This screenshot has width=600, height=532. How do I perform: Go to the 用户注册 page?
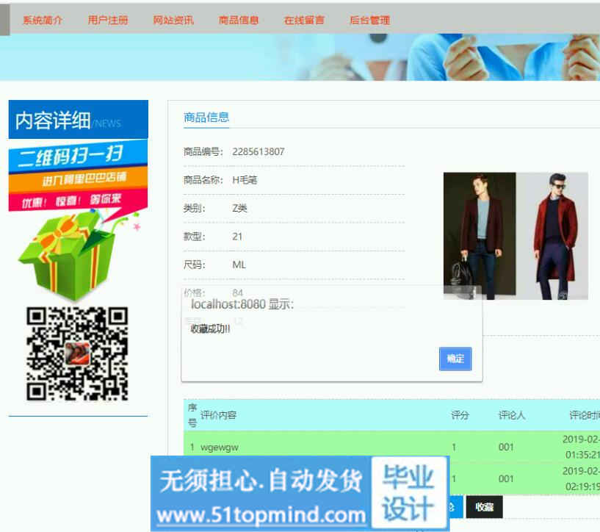(x=108, y=20)
